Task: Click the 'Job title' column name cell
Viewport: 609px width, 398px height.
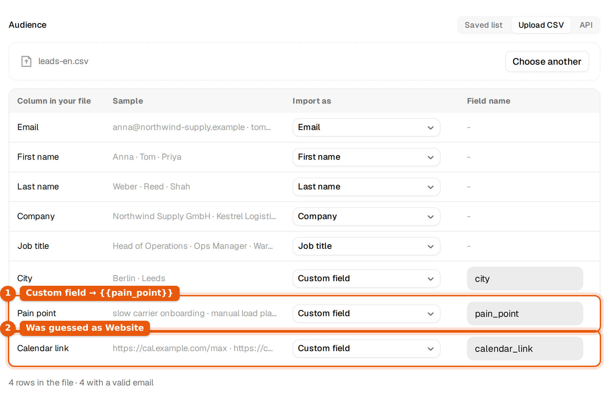Action: 33,246
